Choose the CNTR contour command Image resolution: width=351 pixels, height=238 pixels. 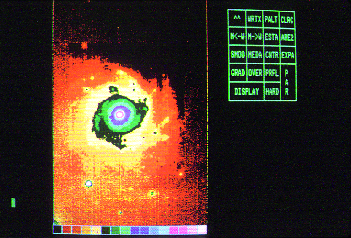coord(271,55)
